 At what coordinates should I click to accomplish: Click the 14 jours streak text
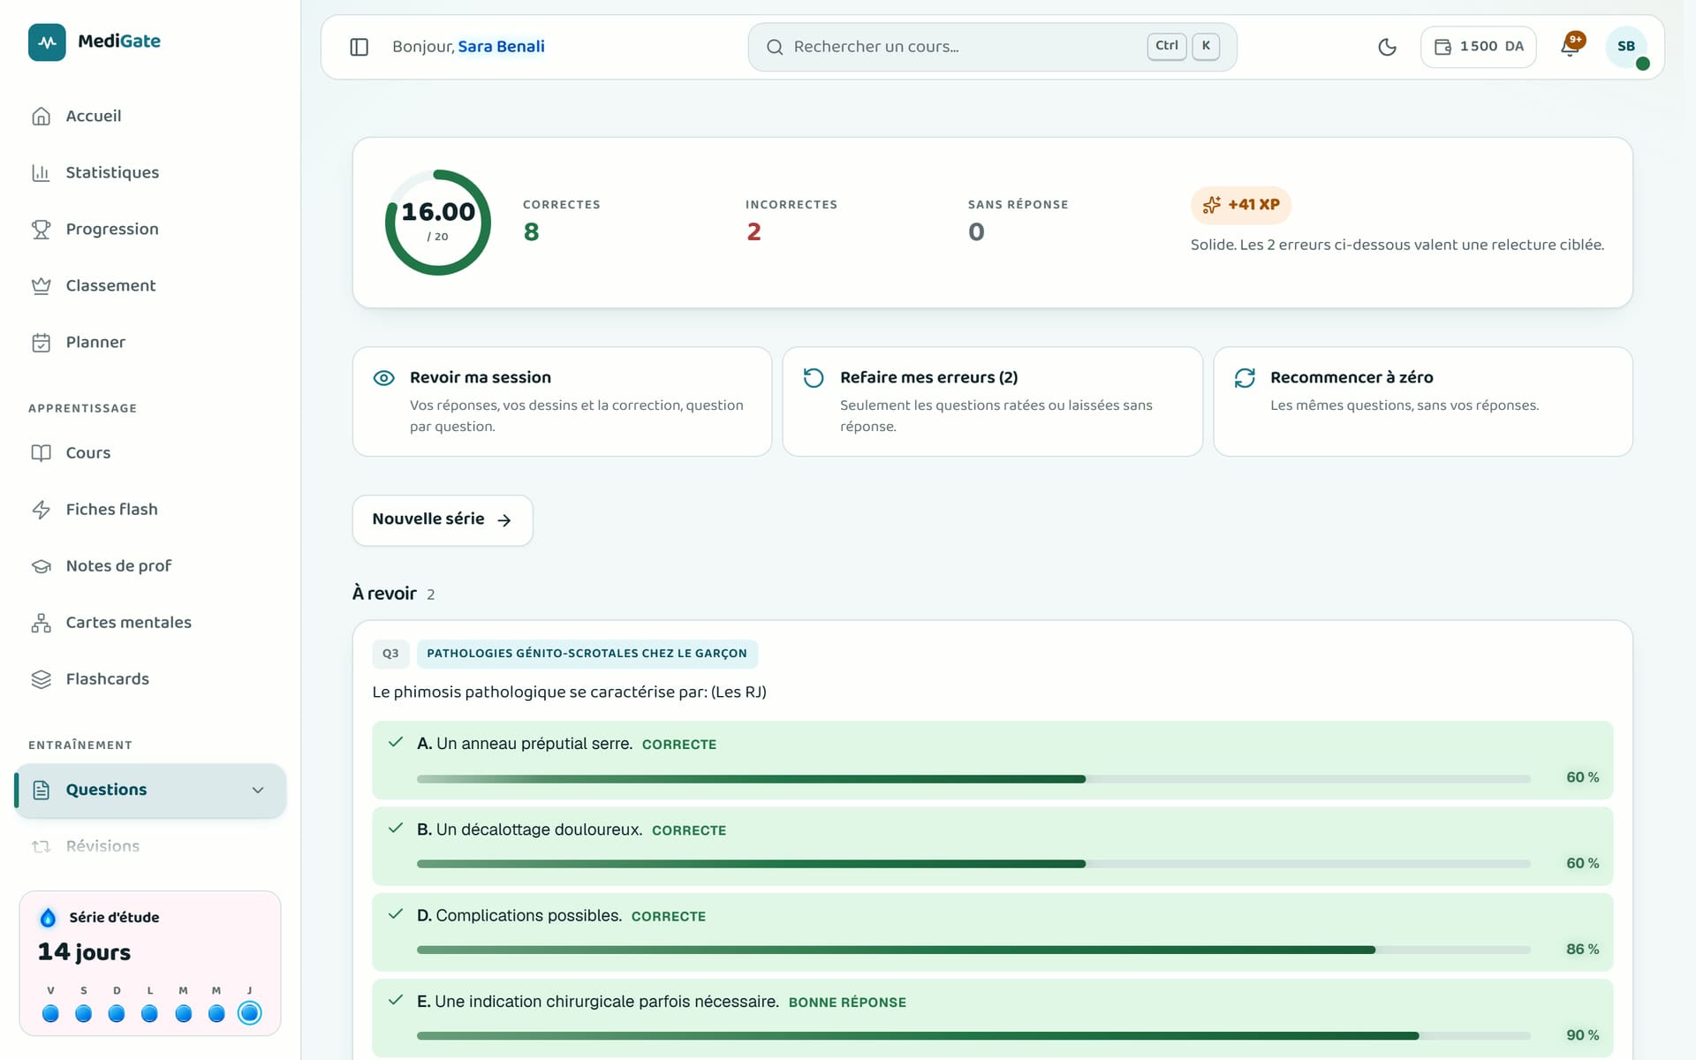point(84,952)
